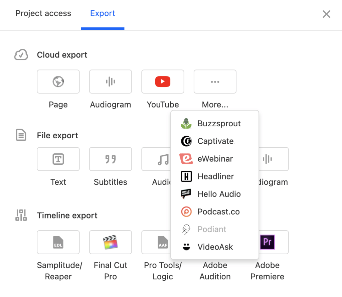Click the Adobe Audition label
This screenshot has height=297, width=342.
point(215,271)
